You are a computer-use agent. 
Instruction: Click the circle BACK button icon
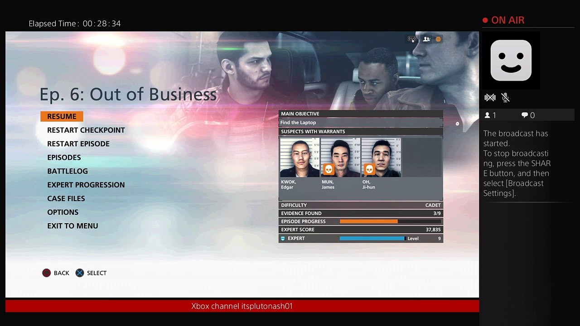(x=46, y=273)
